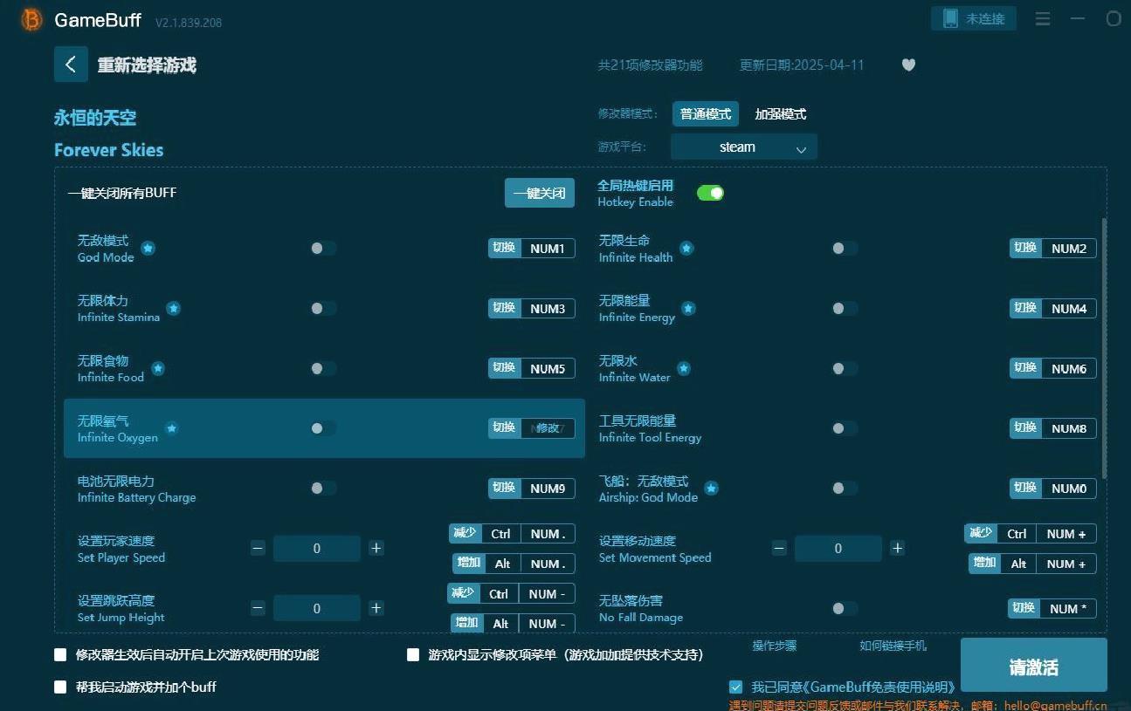Click NUM8 hotkey for Infinite Tool Energy

pyautogui.click(x=1069, y=428)
